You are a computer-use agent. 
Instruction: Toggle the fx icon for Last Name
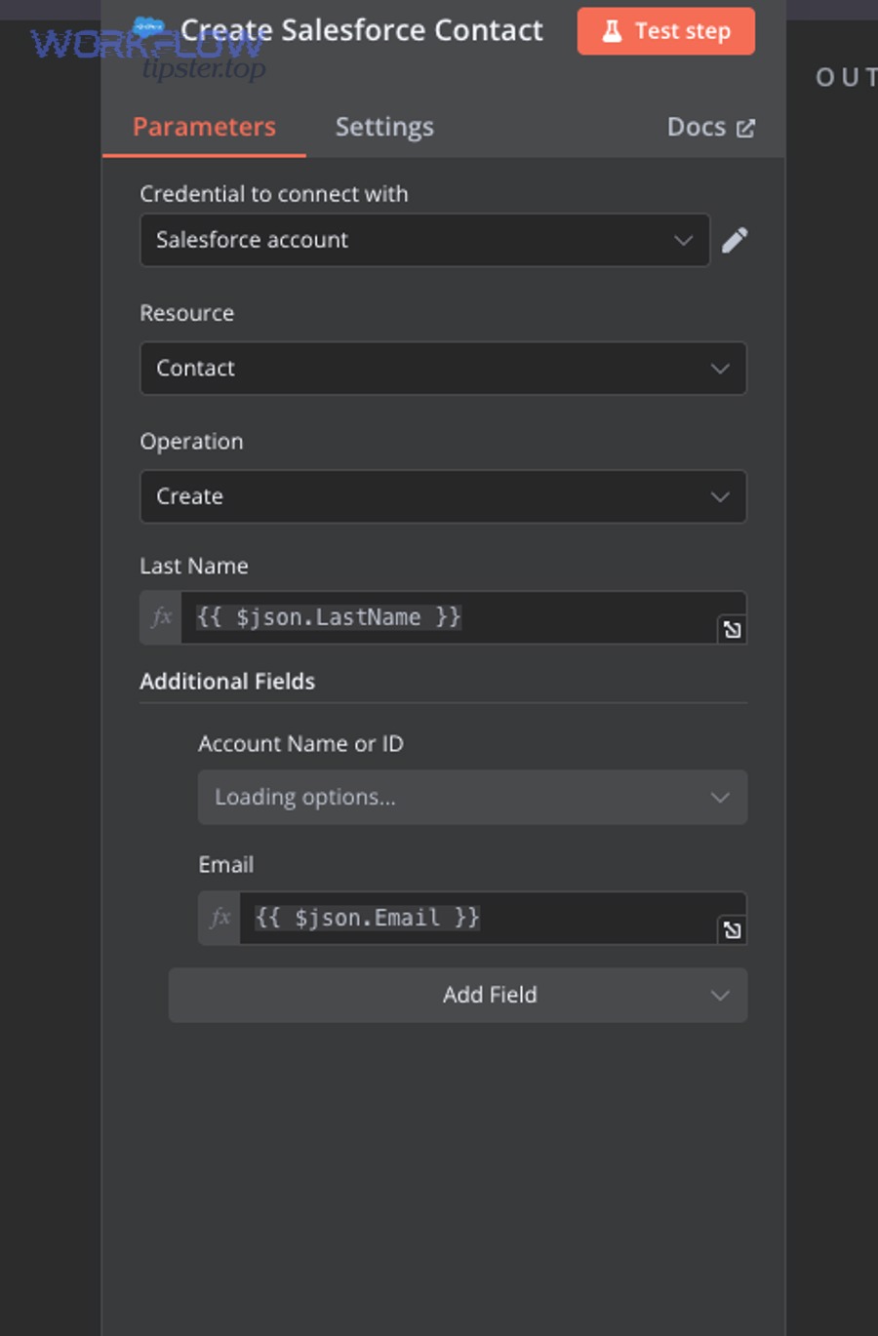(161, 617)
